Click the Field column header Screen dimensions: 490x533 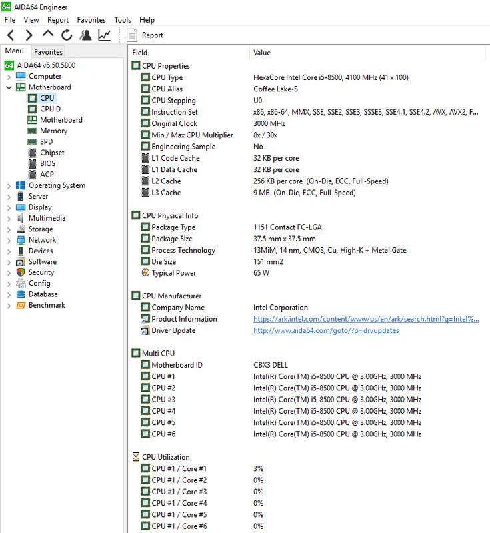189,53
